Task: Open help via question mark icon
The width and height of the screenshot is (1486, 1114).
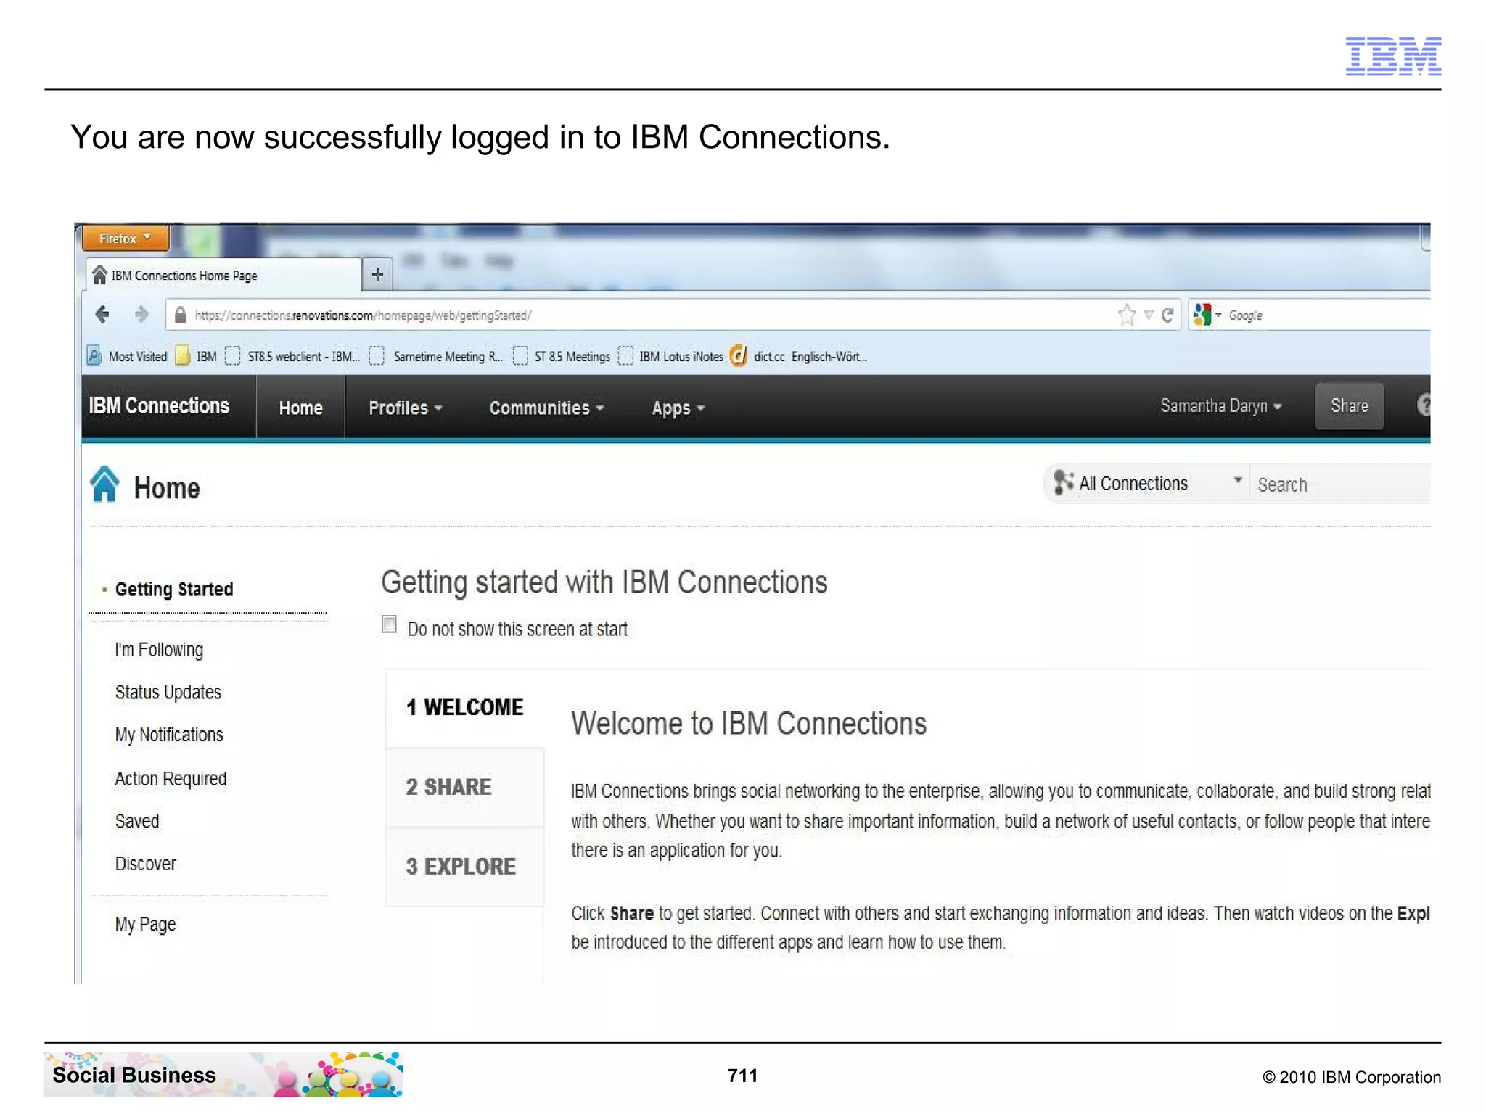Action: pos(1423,405)
